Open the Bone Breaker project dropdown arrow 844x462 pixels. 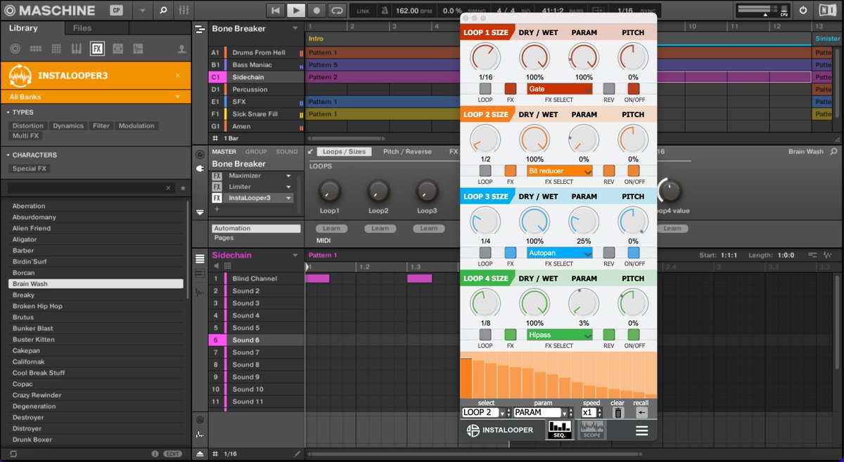[295, 29]
